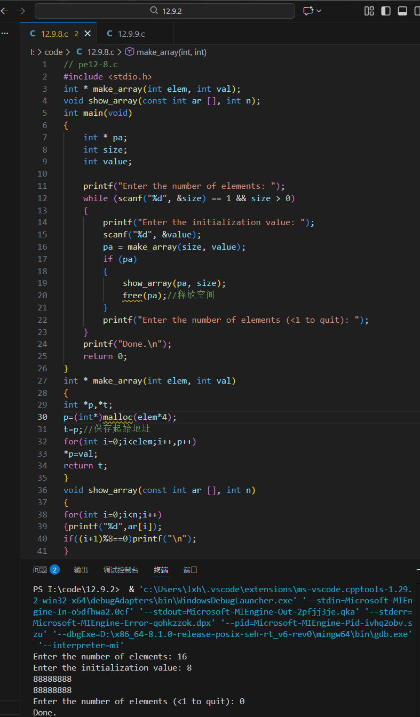Viewport: 420px width, 717px height.
Task: Click the int main(void) declaration
Action: (98, 113)
